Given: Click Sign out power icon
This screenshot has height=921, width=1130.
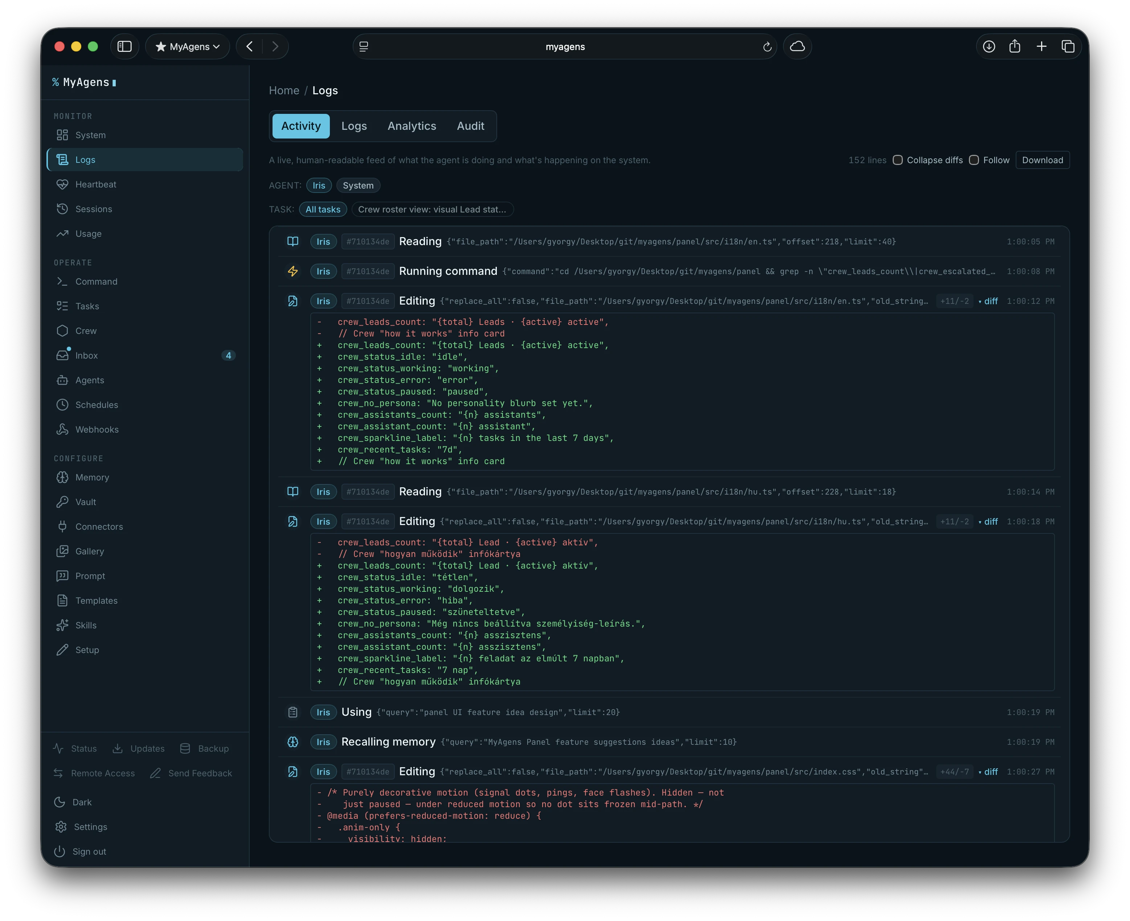Looking at the screenshot, I should 60,851.
